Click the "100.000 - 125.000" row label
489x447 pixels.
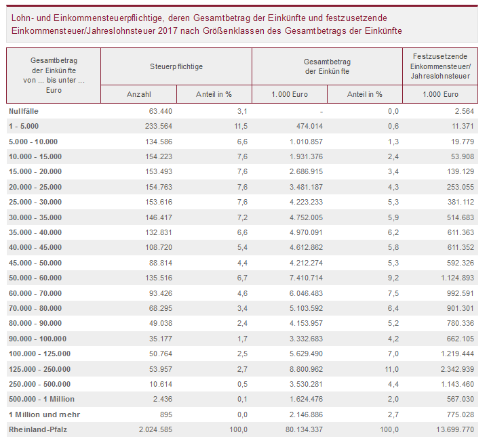point(39,354)
